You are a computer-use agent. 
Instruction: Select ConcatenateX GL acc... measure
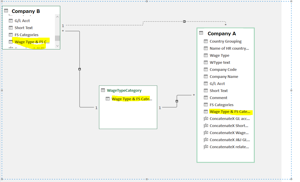(x=229, y=119)
